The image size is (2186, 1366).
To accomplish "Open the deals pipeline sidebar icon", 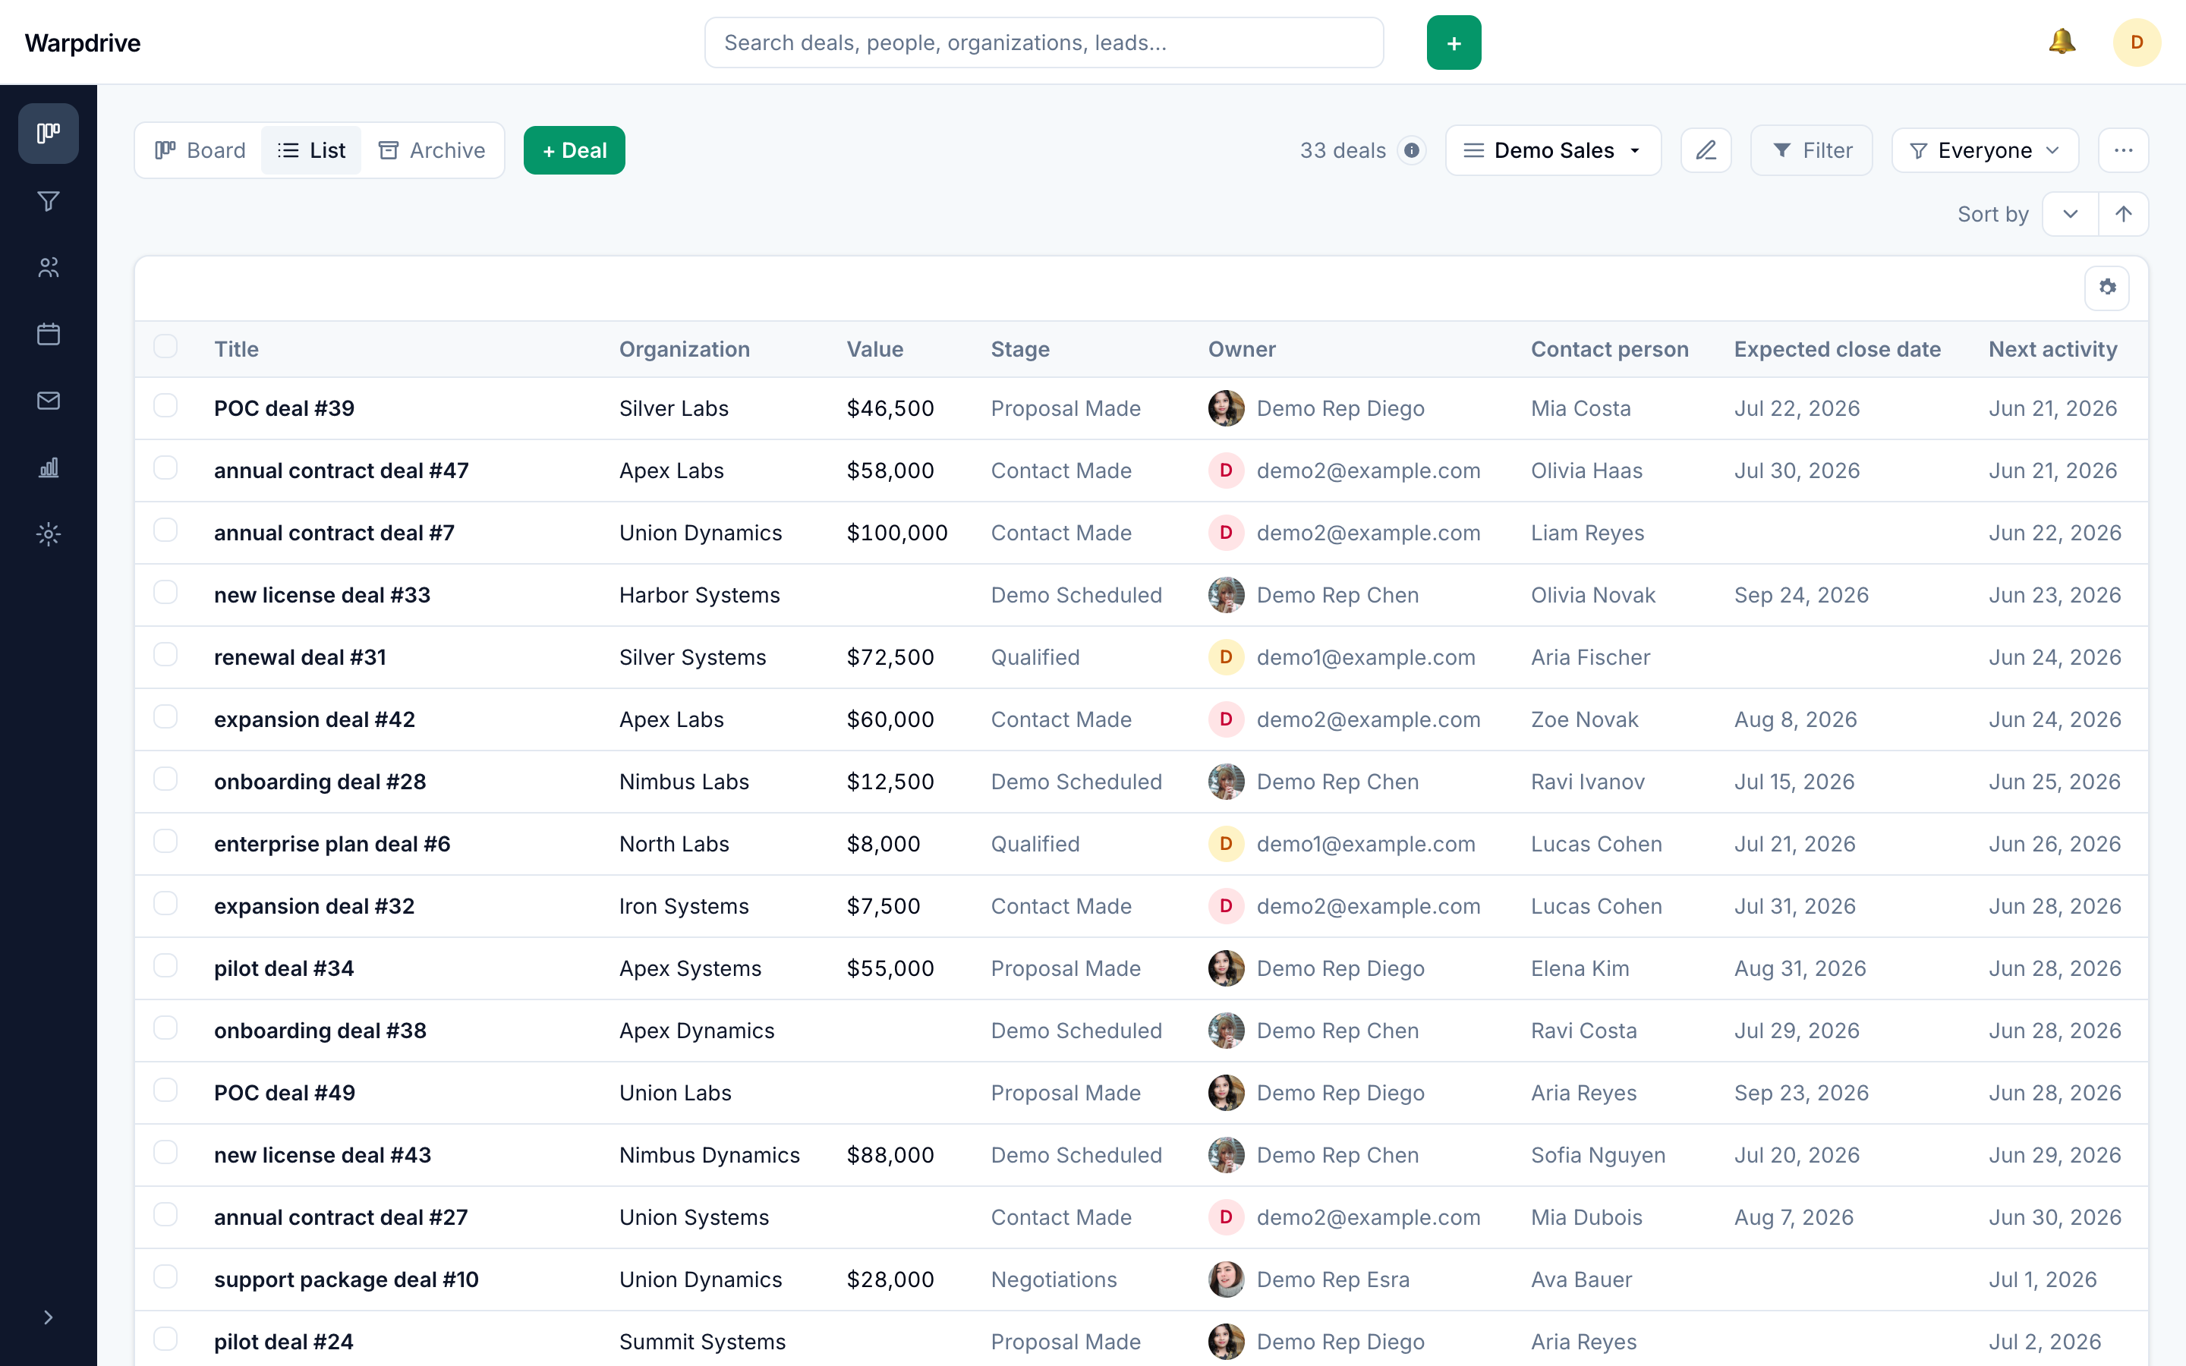I will point(48,134).
